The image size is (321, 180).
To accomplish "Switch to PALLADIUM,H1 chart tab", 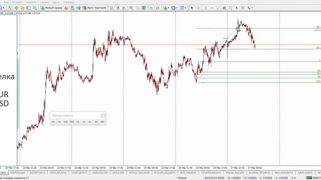I will pos(284,173).
